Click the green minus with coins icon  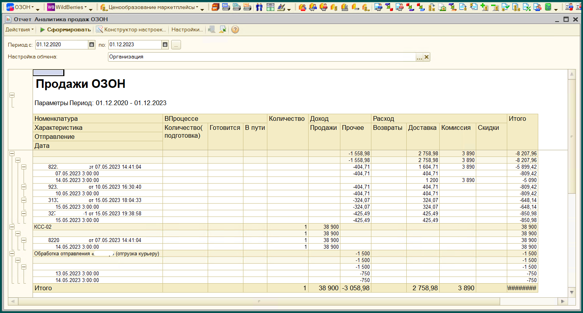[x=495, y=7]
